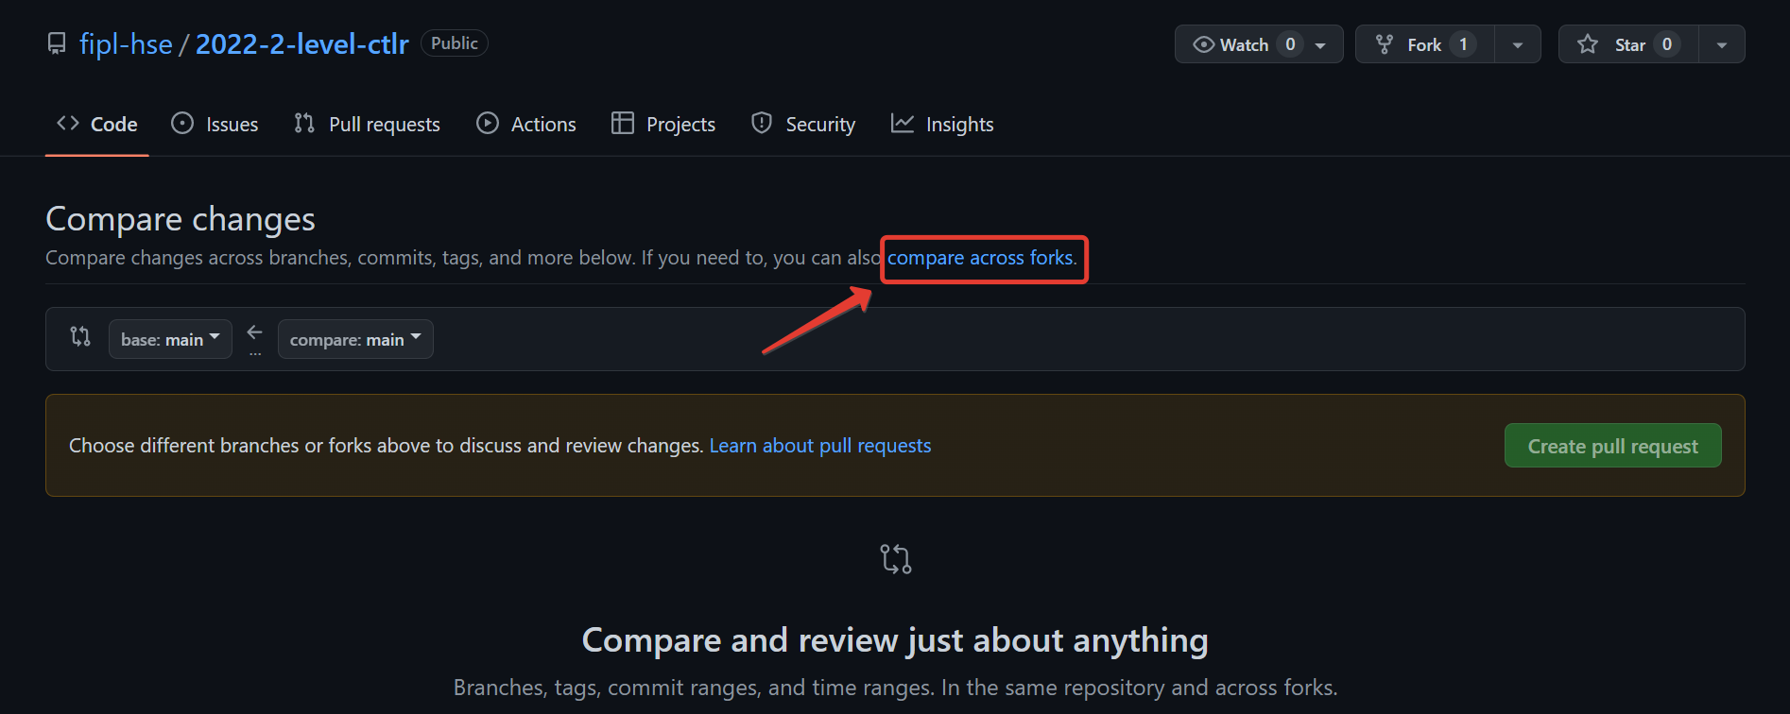Open the base: main branch dropdown

pyautogui.click(x=170, y=339)
